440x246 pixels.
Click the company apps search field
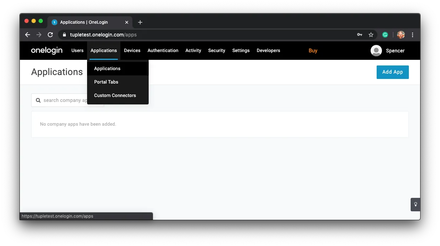[x=67, y=100]
